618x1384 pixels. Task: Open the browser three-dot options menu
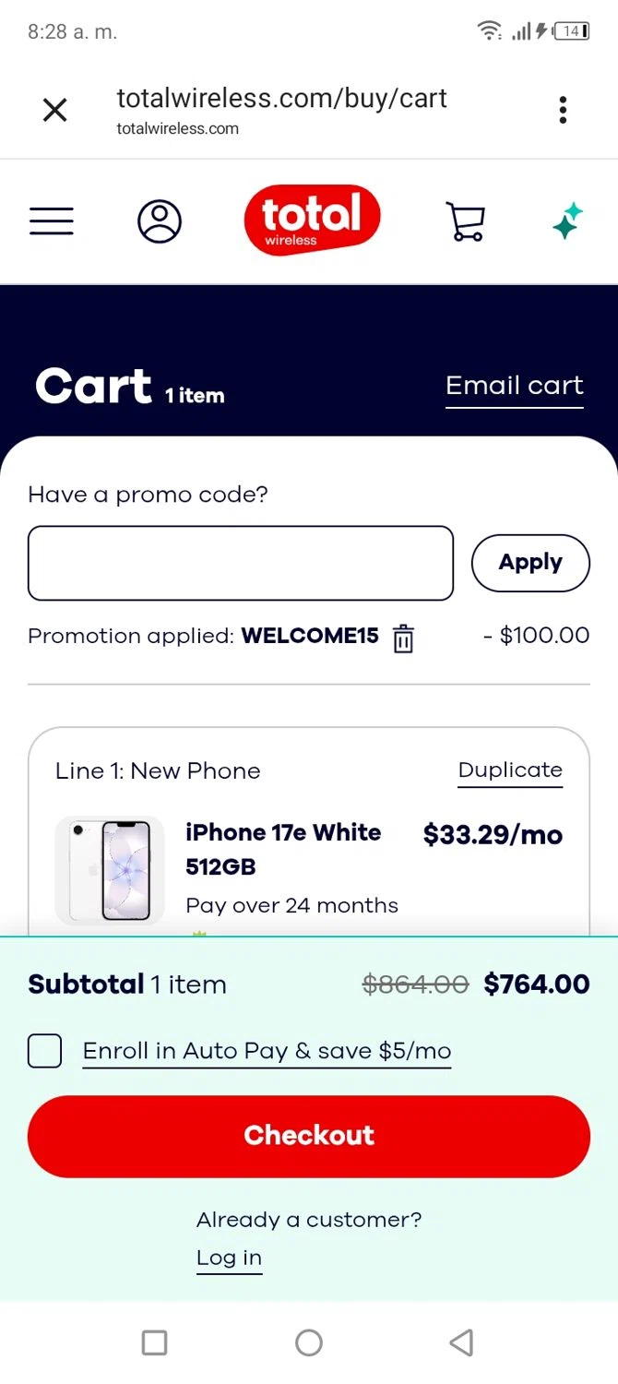(x=563, y=111)
